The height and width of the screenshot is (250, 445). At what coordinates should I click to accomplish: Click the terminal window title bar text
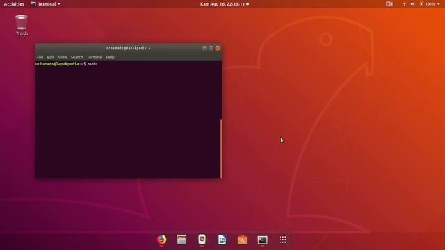tap(128, 48)
